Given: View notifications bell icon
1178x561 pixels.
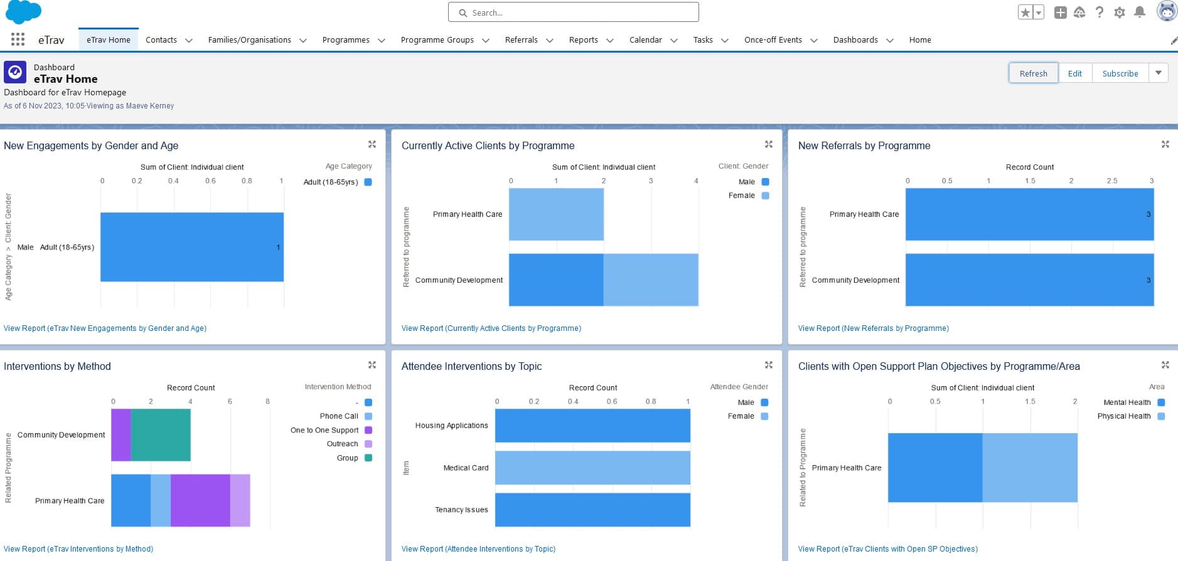Looking at the screenshot, I should pyautogui.click(x=1140, y=13).
